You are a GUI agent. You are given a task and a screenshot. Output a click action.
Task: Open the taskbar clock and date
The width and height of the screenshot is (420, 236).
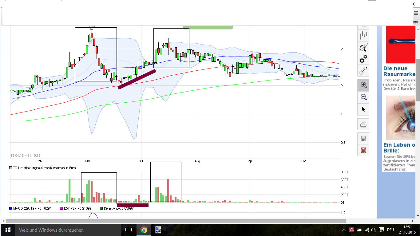point(408,230)
